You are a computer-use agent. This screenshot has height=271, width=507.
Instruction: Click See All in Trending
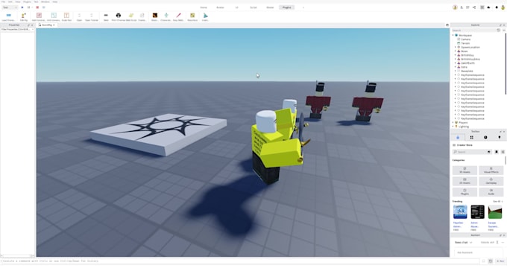pos(497,202)
